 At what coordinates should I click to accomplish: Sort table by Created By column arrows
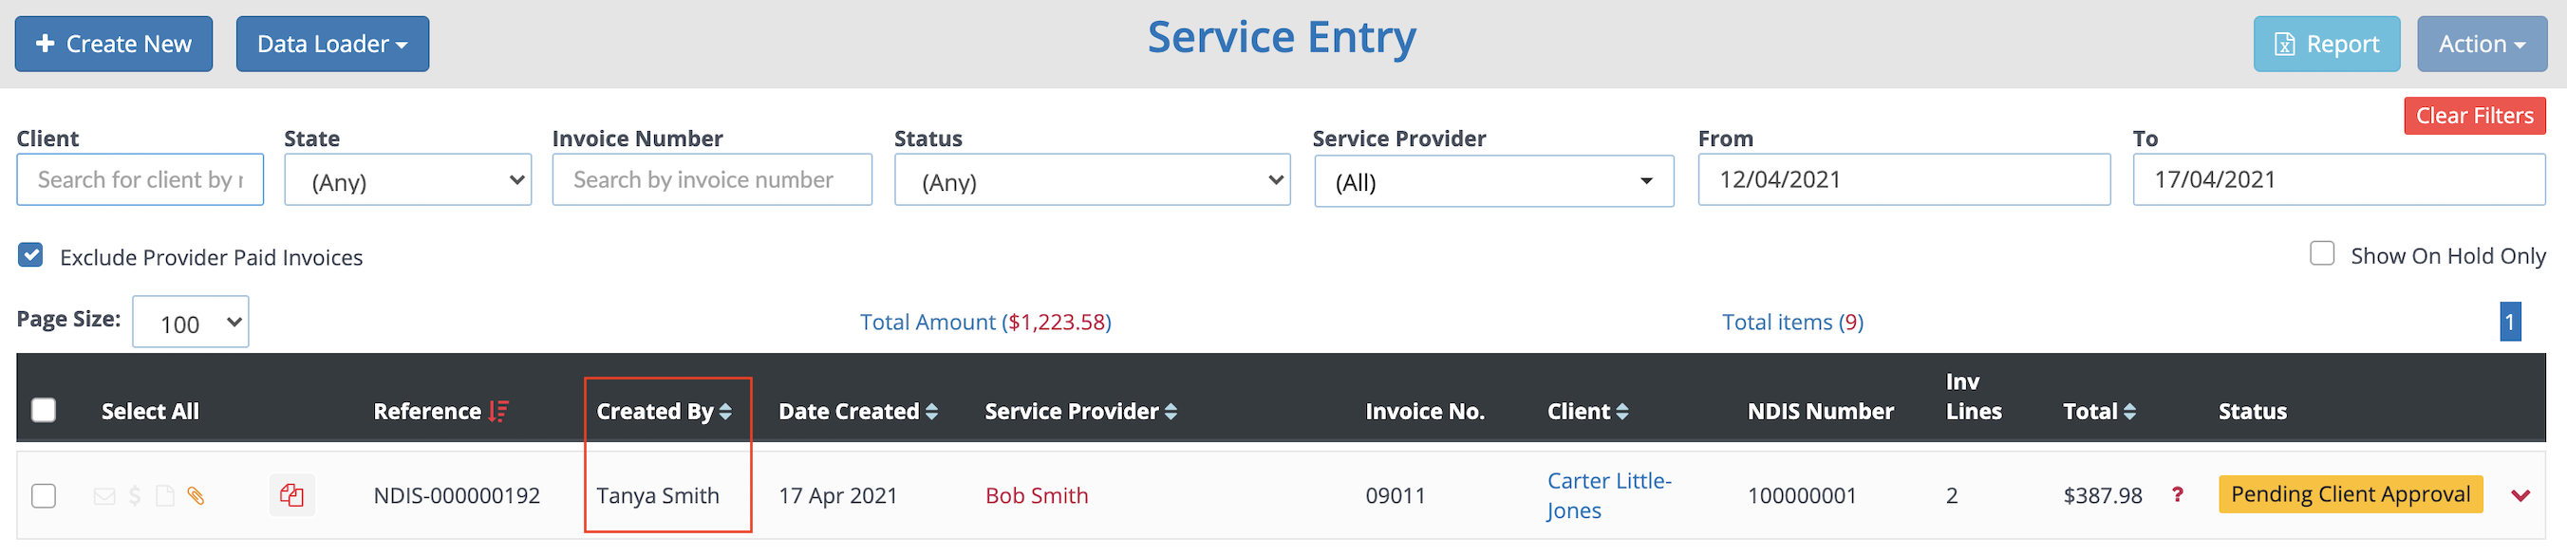(725, 412)
